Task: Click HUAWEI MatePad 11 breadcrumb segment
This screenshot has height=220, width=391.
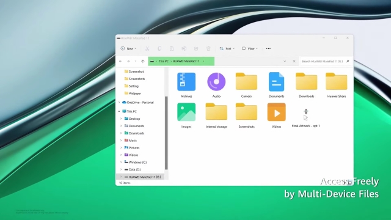Action: pyautogui.click(x=186, y=61)
